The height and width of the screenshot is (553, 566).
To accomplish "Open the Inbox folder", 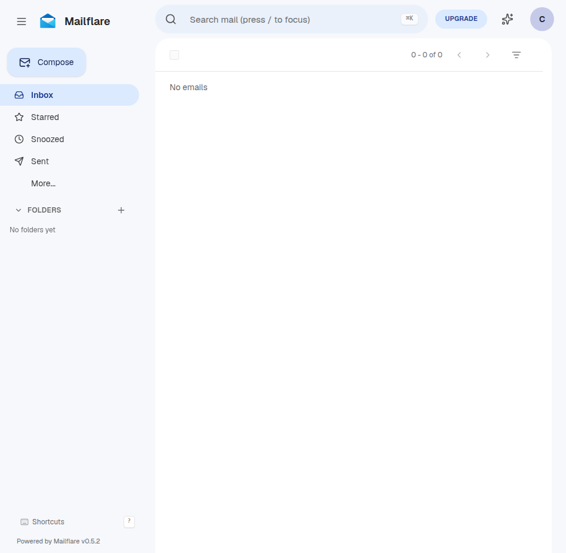I will (x=69, y=95).
